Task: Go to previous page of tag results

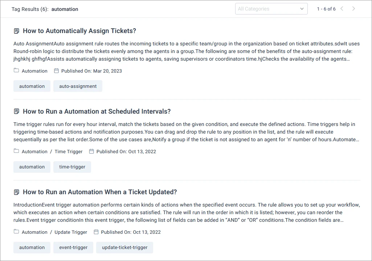Action: (342, 9)
